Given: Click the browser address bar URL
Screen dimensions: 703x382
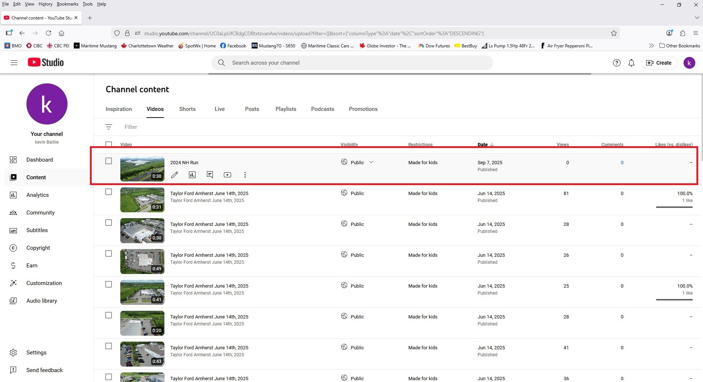Looking at the screenshot, I should pyautogui.click(x=314, y=33).
